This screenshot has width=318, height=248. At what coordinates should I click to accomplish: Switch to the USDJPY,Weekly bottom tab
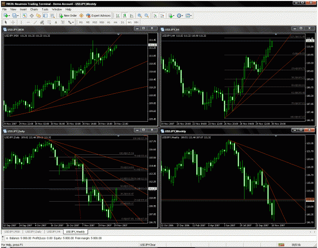pos(75,232)
